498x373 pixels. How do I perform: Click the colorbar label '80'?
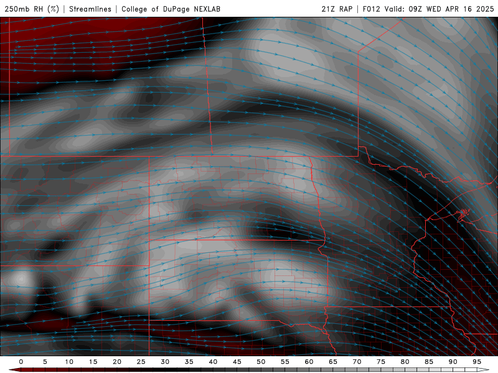click(405, 362)
